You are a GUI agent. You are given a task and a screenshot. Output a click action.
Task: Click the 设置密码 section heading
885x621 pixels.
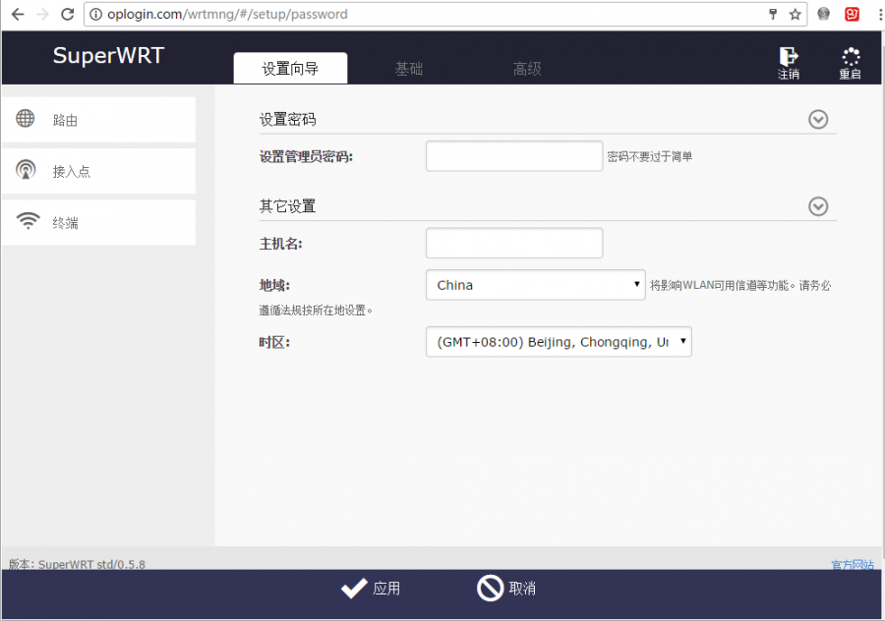[287, 120]
